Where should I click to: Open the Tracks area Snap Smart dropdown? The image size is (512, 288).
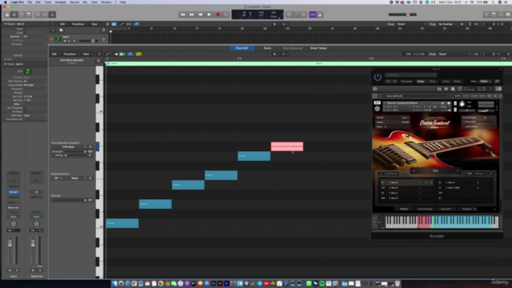pos(411,24)
